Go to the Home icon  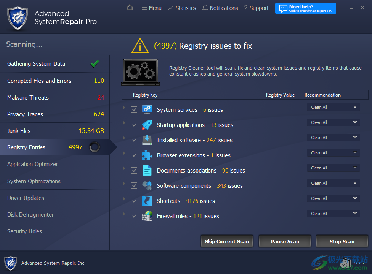[x=130, y=8]
